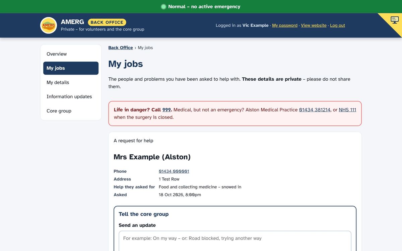Open the Core group sidebar item

coord(71,111)
